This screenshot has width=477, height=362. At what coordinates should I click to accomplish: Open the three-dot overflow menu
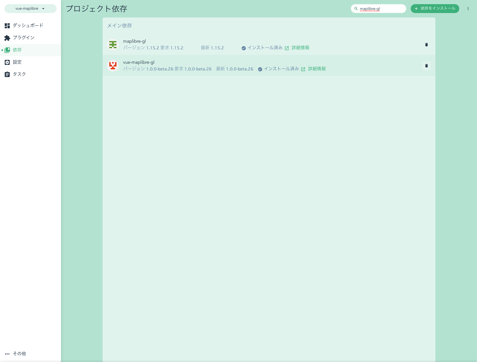(468, 9)
